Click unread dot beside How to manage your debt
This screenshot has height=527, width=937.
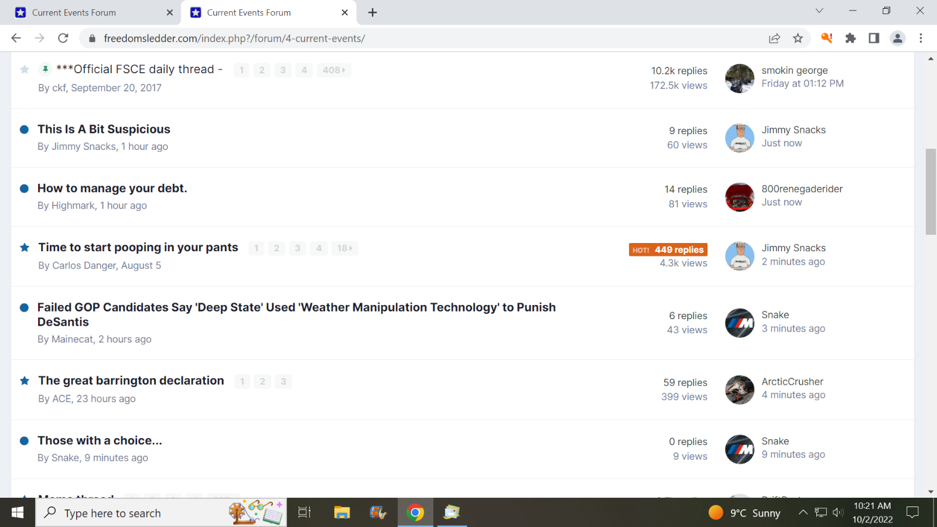point(24,189)
